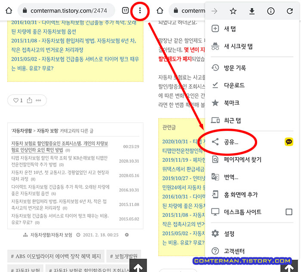Open list article 자동차보험 환입처리 방법 dated 2015.11.08
The image size is (301, 272).
coord(59,204)
